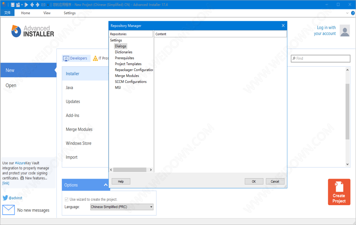Click the envelope icon in quick access toolbar
The height and width of the screenshot is (225, 356).
43,4
